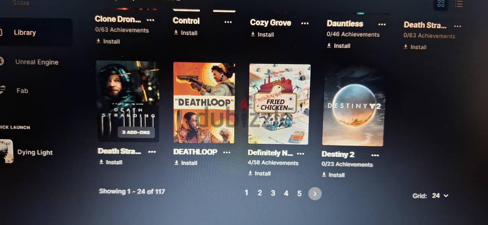The image size is (488, 225).
Task: Open options menu for DEATHLOOP
Action: click(227, 152)
